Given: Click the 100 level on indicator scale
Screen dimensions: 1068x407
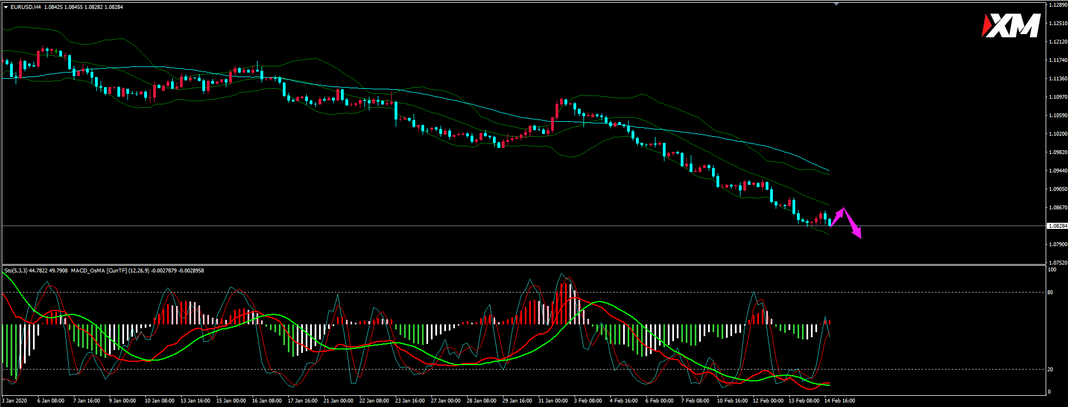Looking at the screenshot, I should pos(1052,270).
